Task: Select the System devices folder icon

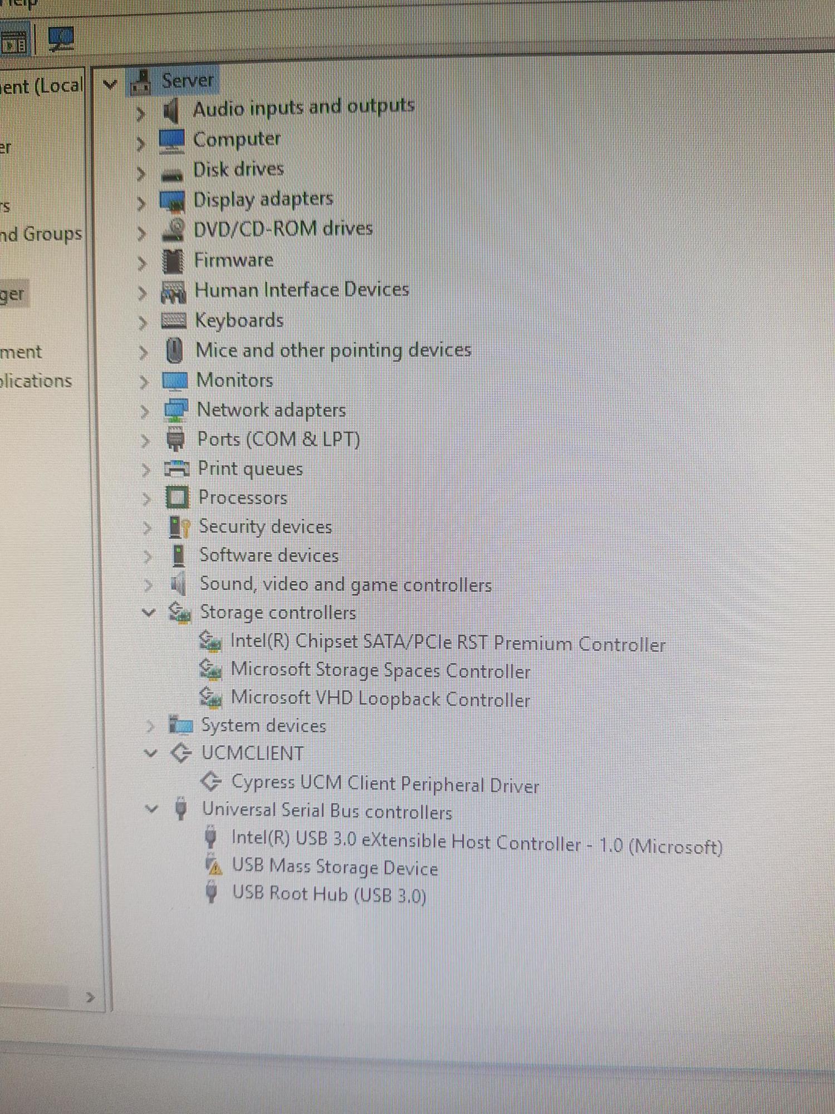Action: (x=180, y=725)
